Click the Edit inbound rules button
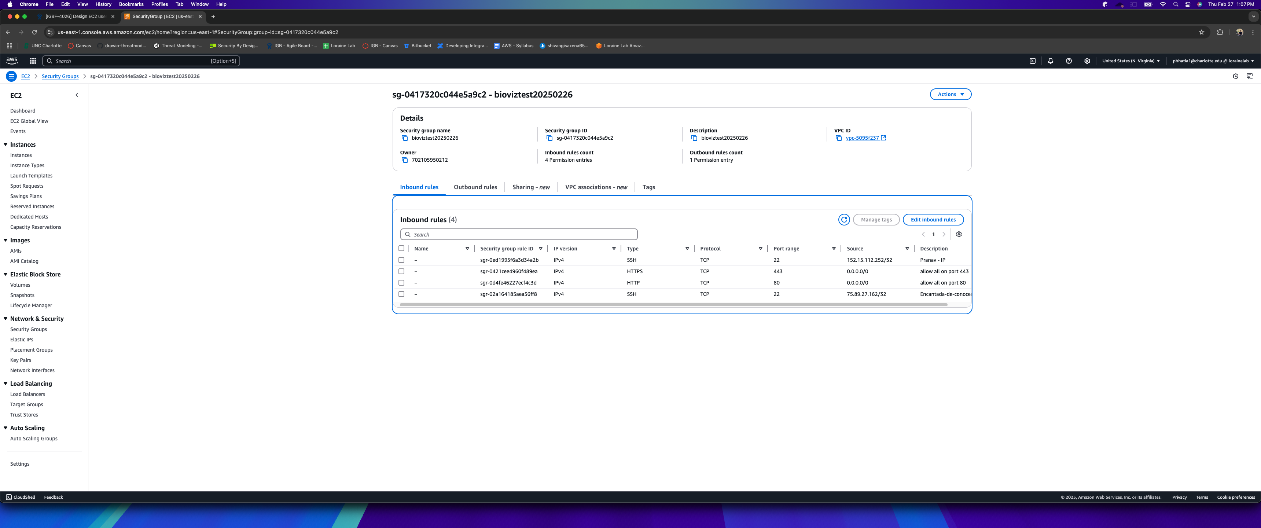 click(x=933, y=219)
